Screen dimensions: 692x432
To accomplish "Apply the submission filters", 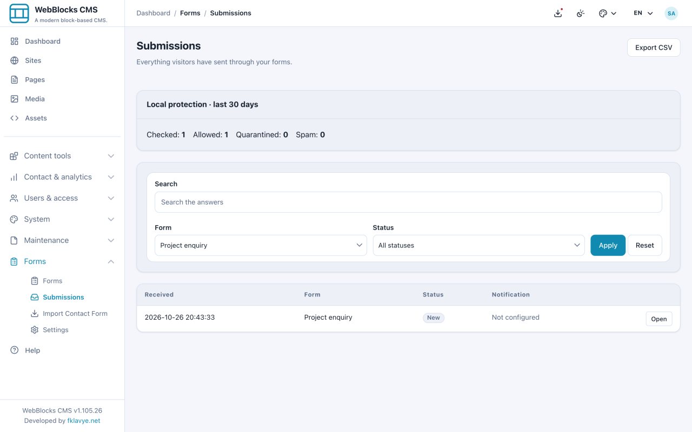I will coord(608,245).
